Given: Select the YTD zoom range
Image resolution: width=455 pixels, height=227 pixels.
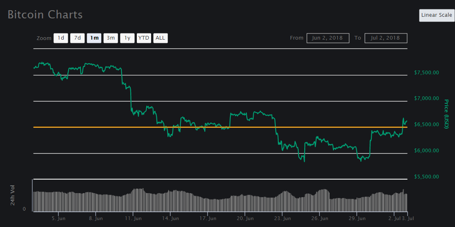Looking at the screenshot, I should click(x=144, y=38).
